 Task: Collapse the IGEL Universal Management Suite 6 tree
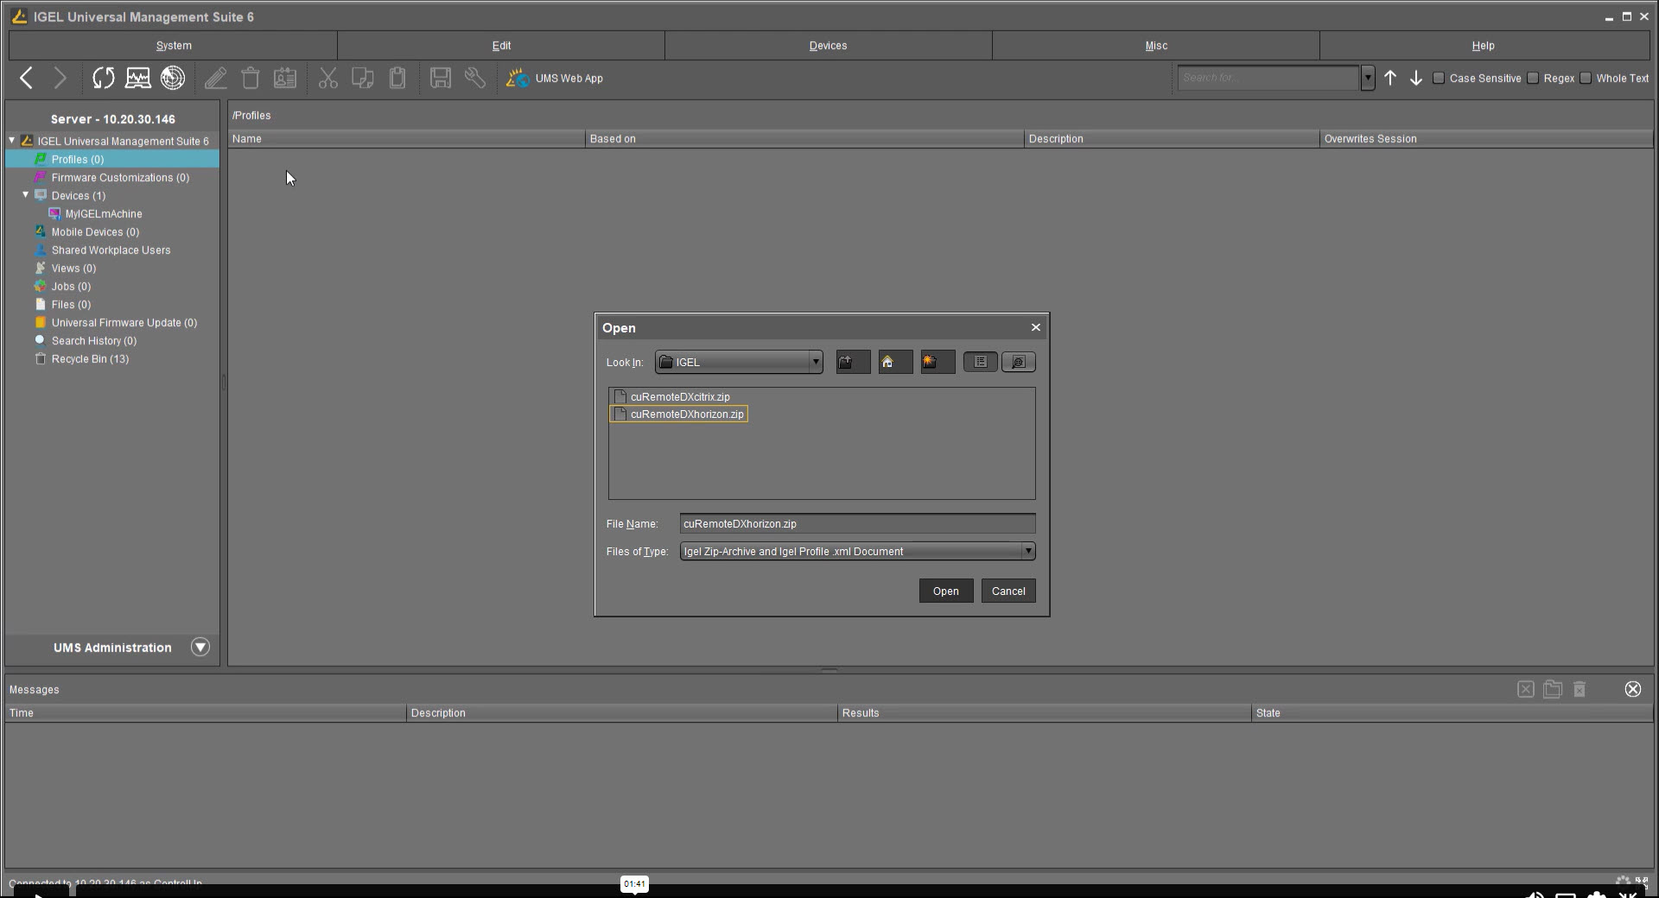coord(12,141)
